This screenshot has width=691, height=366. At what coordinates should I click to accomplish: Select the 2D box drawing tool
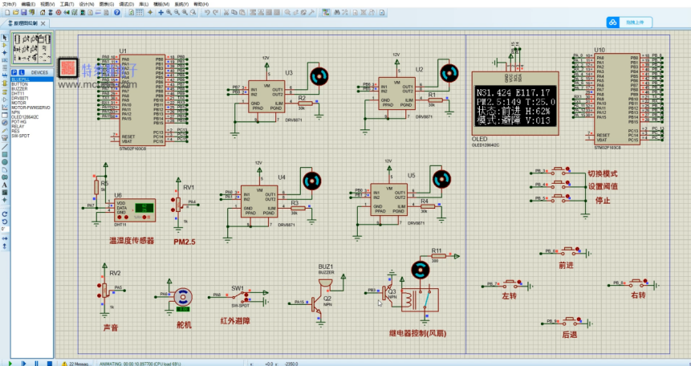tap(5, 154)
